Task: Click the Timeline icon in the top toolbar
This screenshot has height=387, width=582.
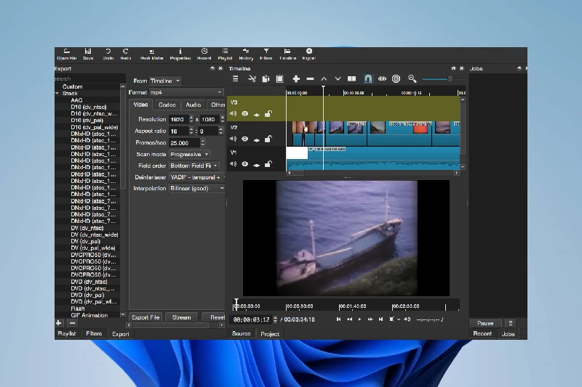Action: coord(287,54)
